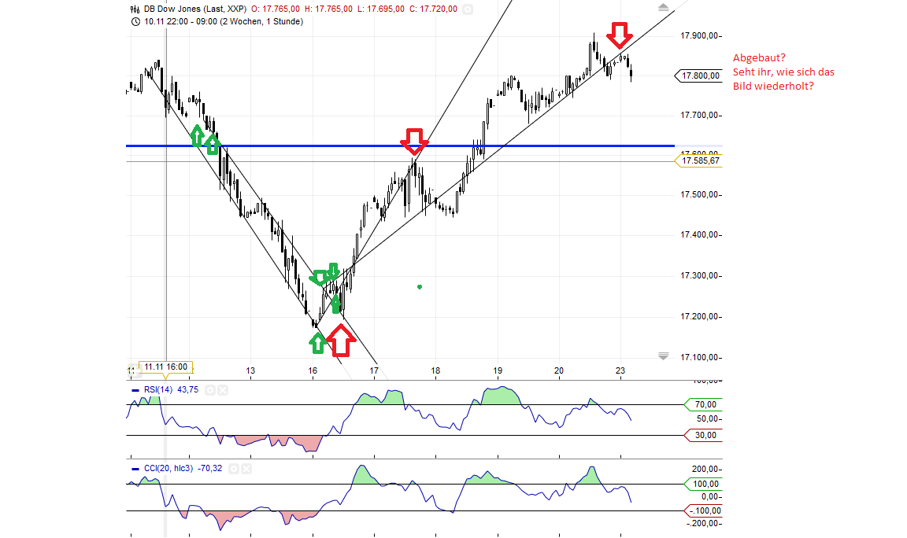Open settings for the RSI(14) indicator
This screenshot has width=907, height=538.
point(209,389)
